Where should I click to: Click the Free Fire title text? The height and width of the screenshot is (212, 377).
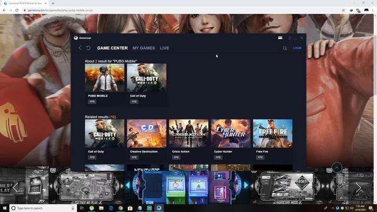[x=262, y=151]
